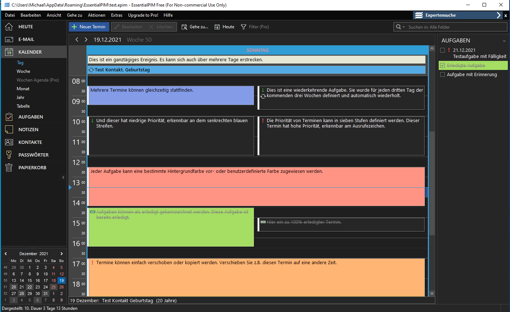This screenshot has width=510, height=312.
Task: Go to the next day arrow
Action: tap(86, 40)
